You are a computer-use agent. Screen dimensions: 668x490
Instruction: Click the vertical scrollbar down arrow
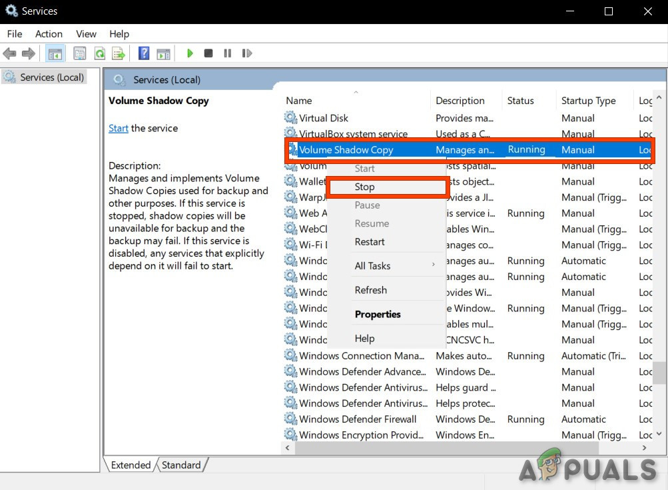tap(659, 434)
